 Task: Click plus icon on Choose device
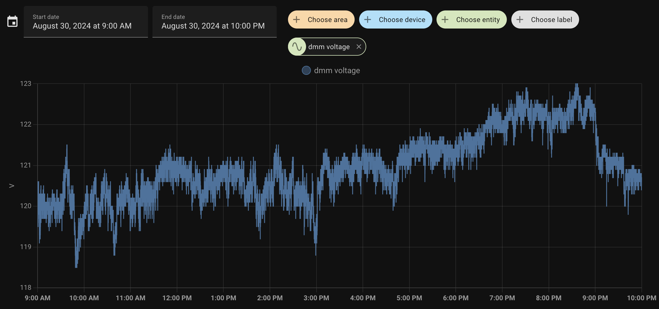pyautogui.click(x=368, y=19)
